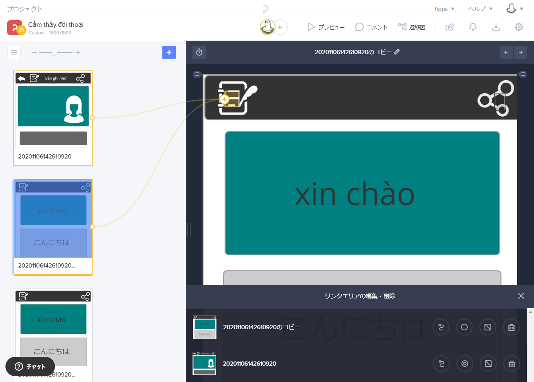Click the zoom out minus for thumbnails

coord(34,52)
